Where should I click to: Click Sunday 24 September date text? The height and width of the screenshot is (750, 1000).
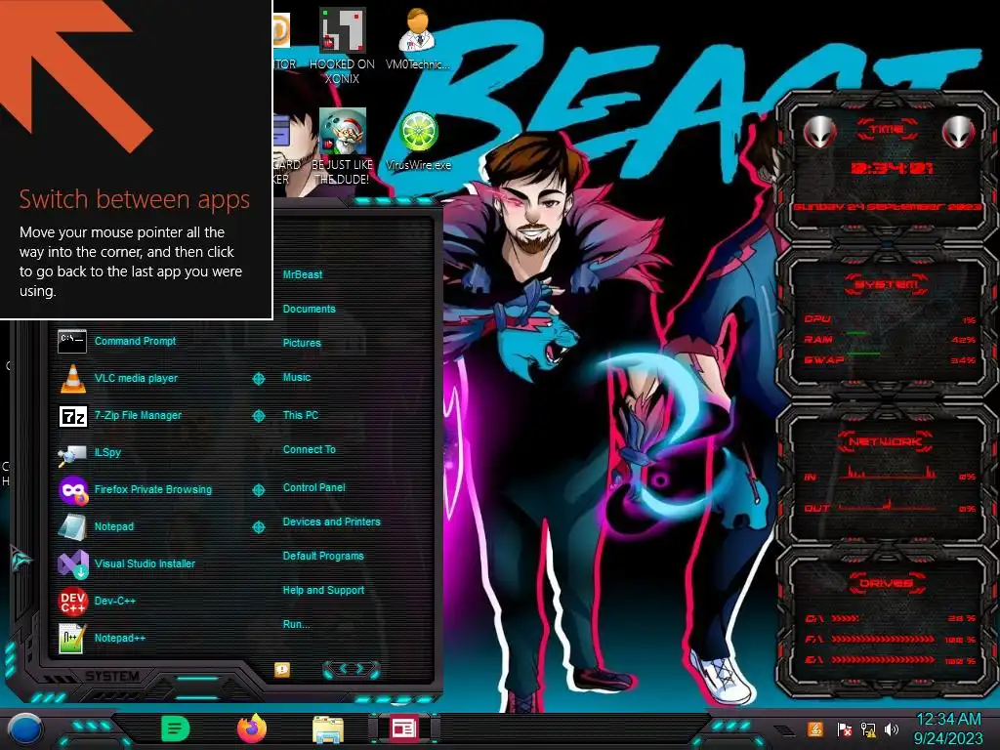tap(887, 207)
